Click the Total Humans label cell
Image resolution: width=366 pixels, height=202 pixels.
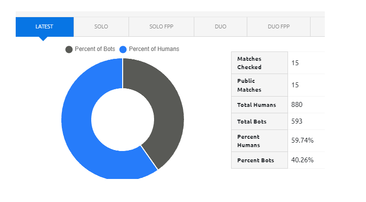click(256, 105)
